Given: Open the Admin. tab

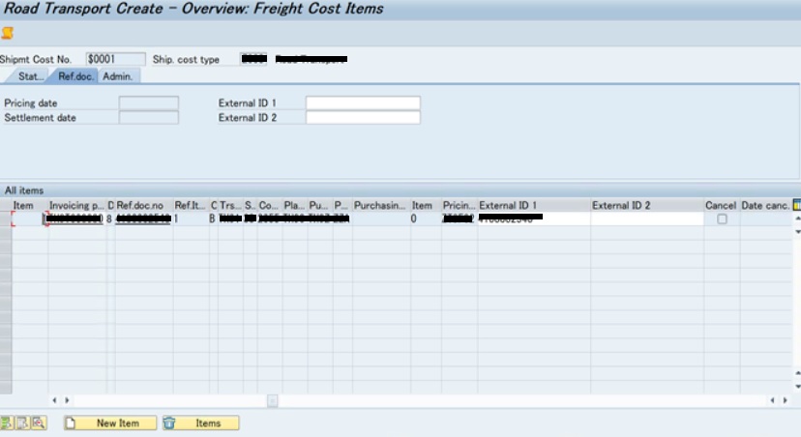Looking at the screenshot, I should click(117, 76).
